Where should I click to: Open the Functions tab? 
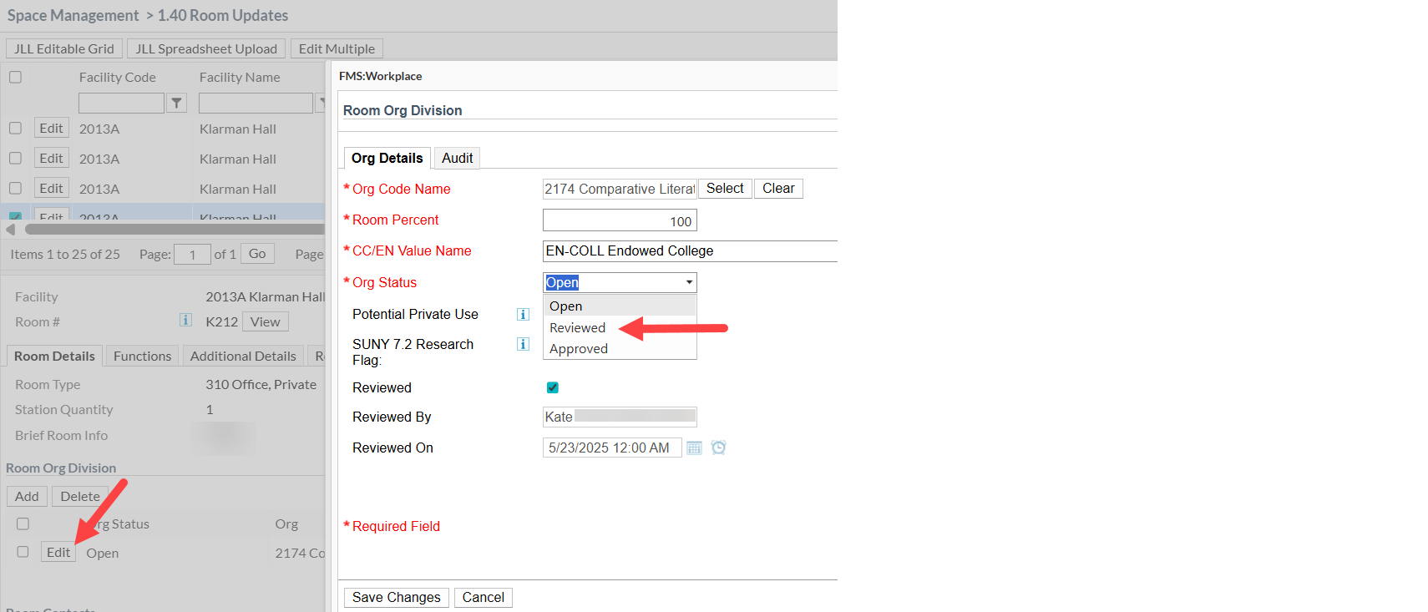click(x=142, y=357)
